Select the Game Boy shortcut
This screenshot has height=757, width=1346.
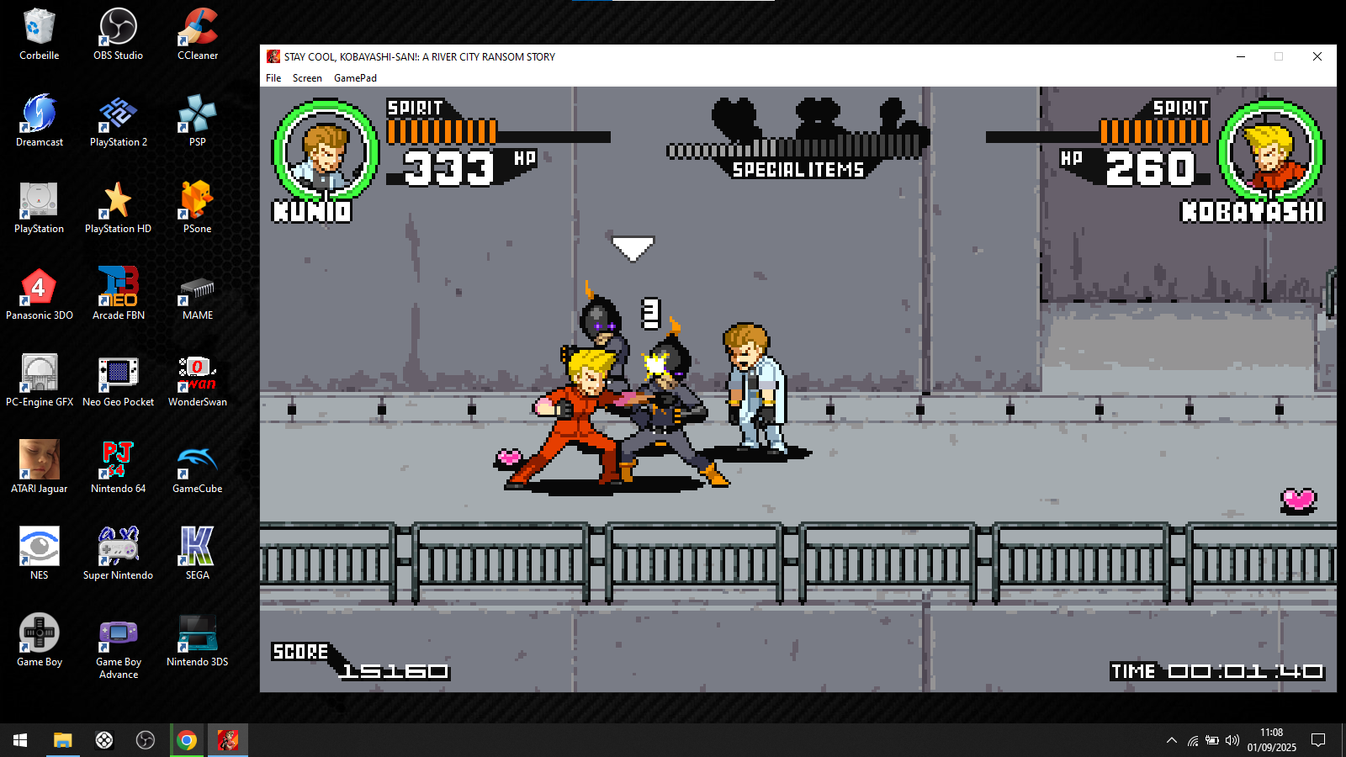pyautogui.click(x=40, y=641)
